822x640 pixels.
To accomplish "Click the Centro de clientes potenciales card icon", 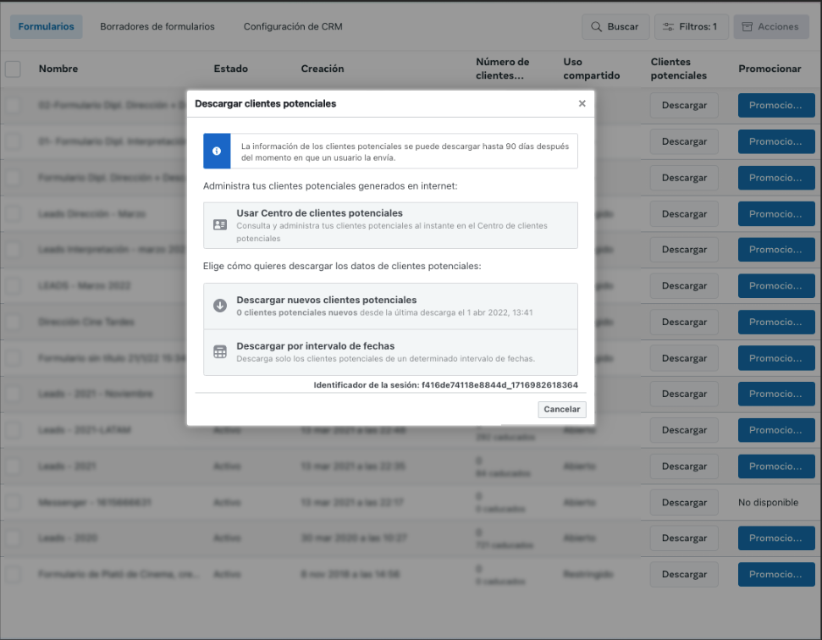I will click(x=220, y=225).
